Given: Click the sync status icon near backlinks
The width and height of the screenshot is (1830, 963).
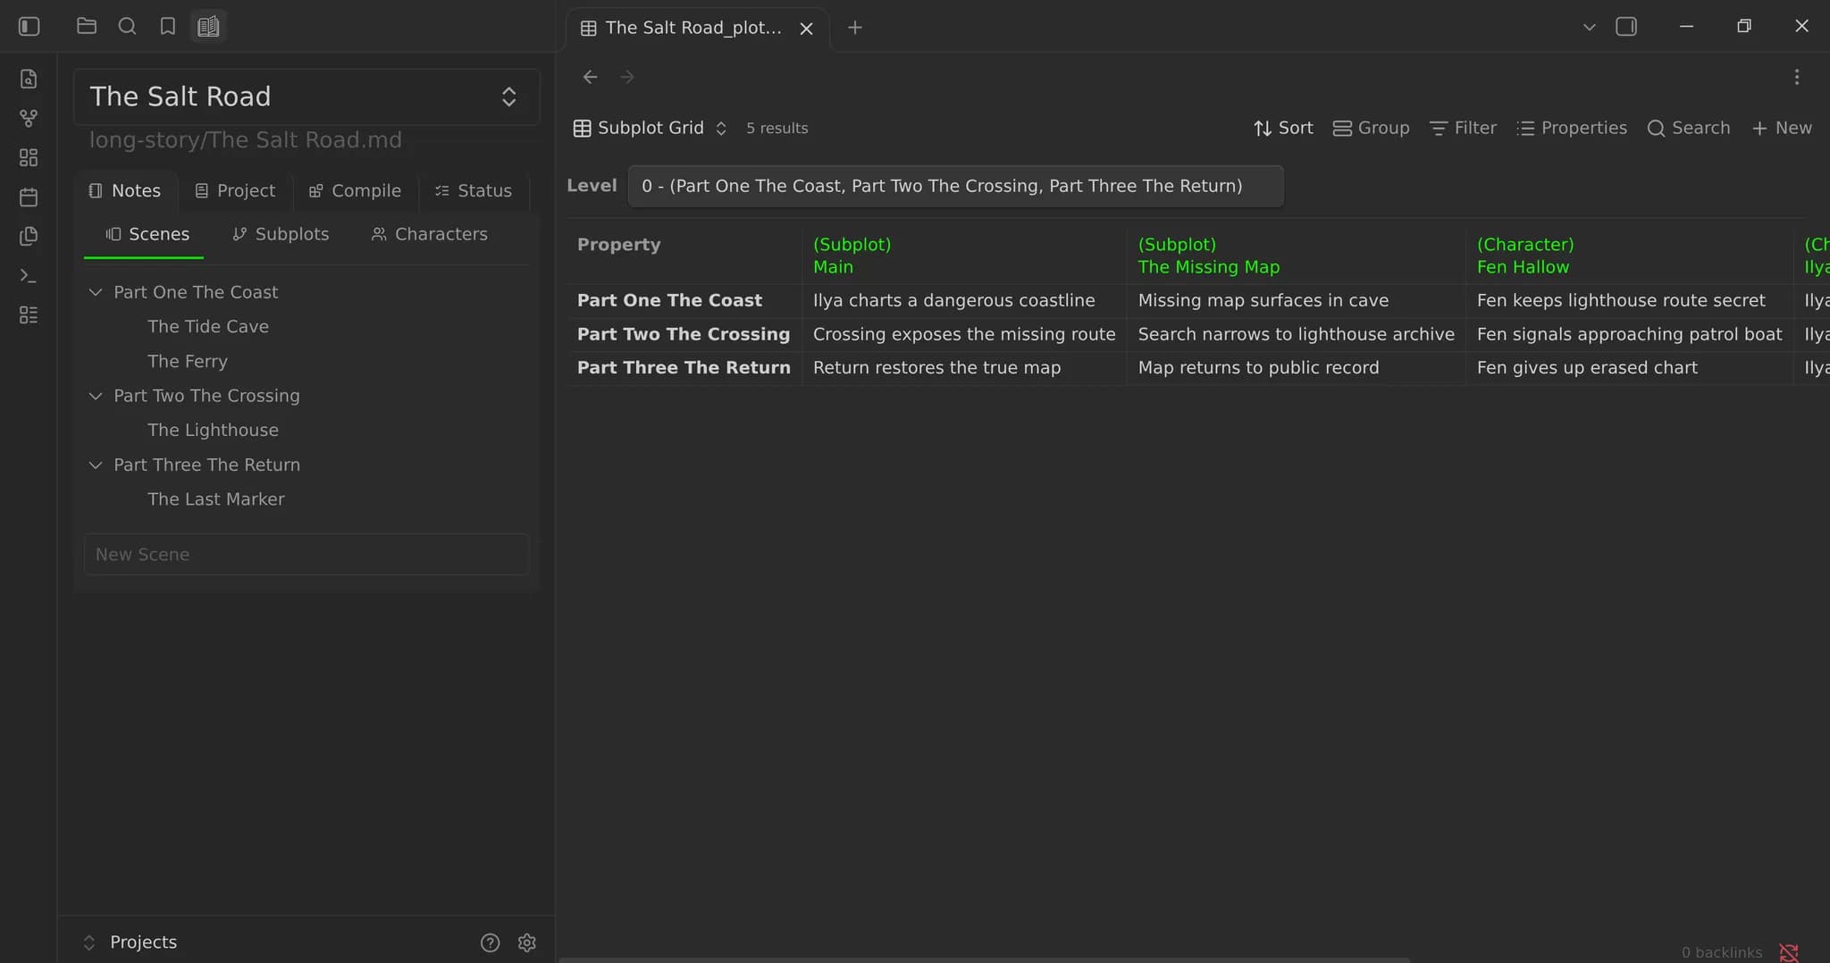Looking at the screenshot, I should (1789, 952).
